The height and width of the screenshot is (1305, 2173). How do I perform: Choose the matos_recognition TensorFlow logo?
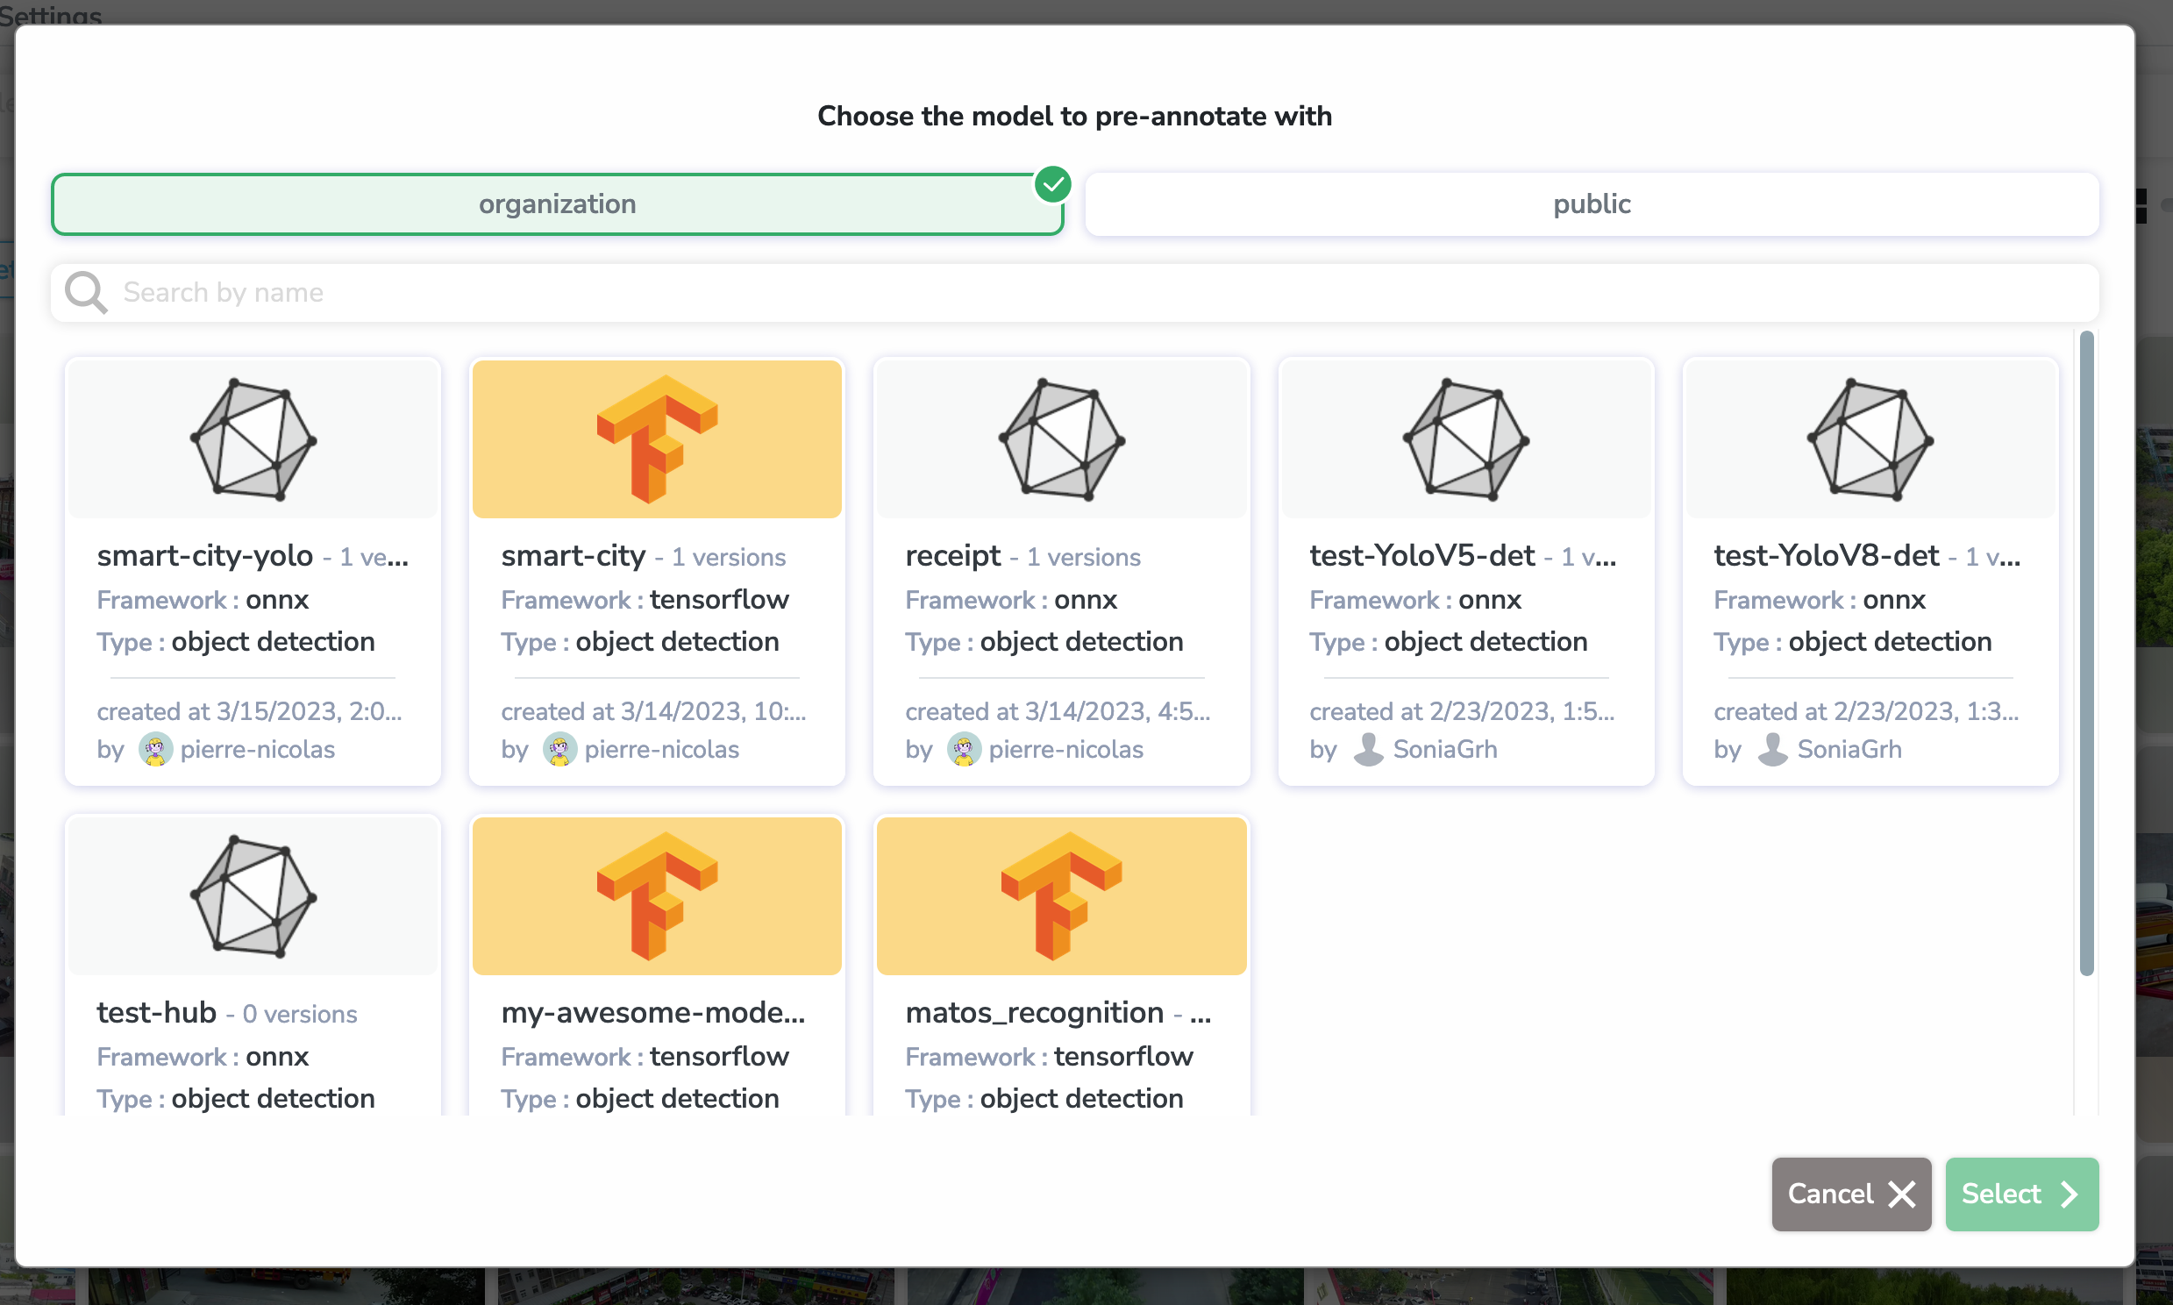(x=1061, y=896)
